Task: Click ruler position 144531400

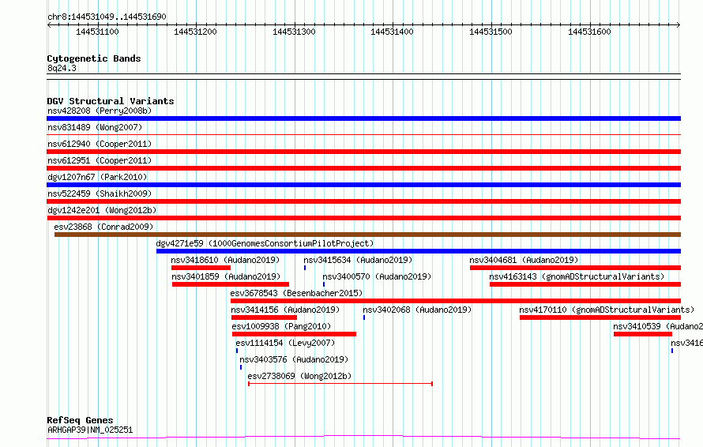Action: [x=392, y=32]
